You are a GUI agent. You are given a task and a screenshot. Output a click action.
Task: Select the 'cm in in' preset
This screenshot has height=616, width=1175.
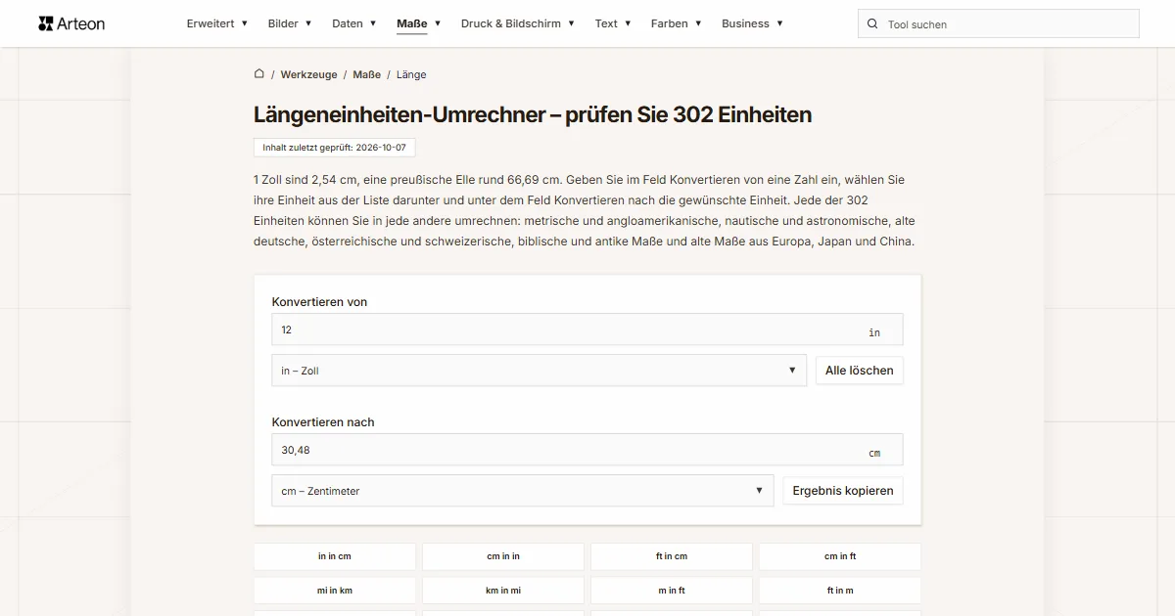click(503, 556)
